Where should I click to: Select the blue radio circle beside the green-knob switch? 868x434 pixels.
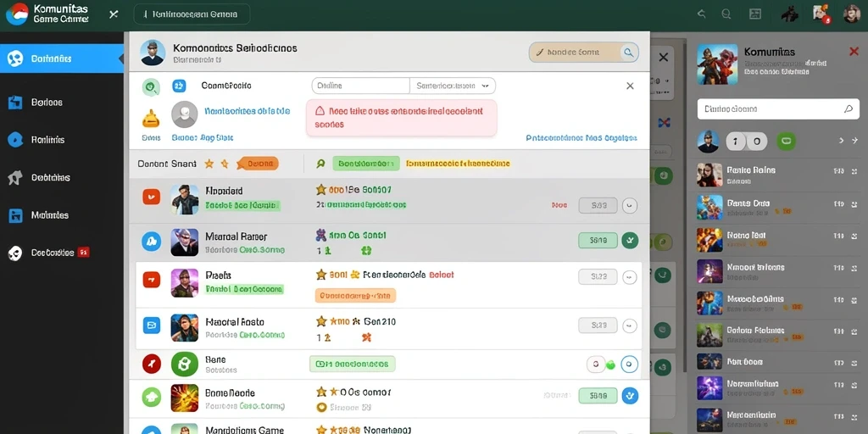point(630,364)
